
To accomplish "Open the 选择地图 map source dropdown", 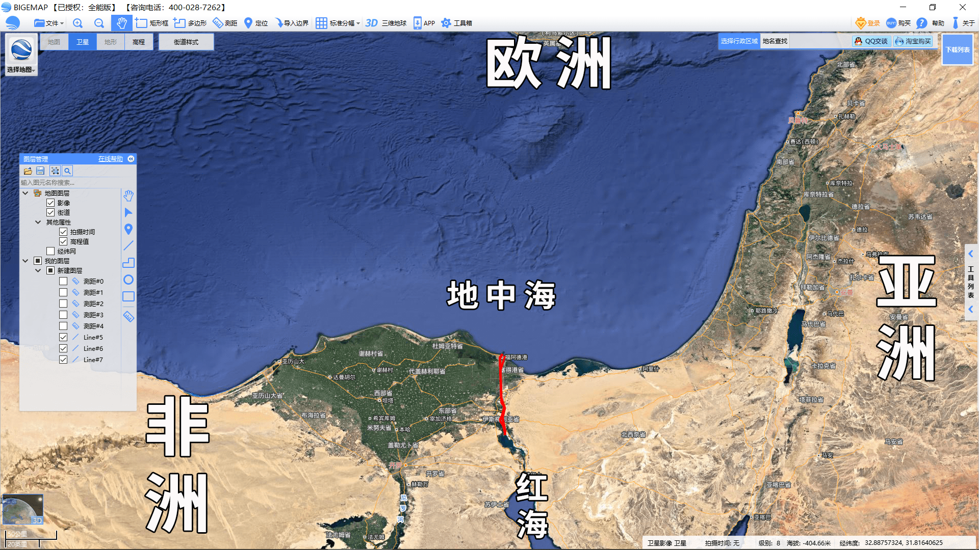I will (x=21, y=55).
